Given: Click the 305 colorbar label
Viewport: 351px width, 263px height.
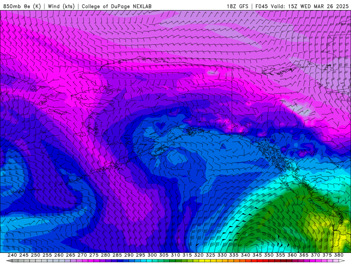Looking at the screenshot, I should (164, 255).
